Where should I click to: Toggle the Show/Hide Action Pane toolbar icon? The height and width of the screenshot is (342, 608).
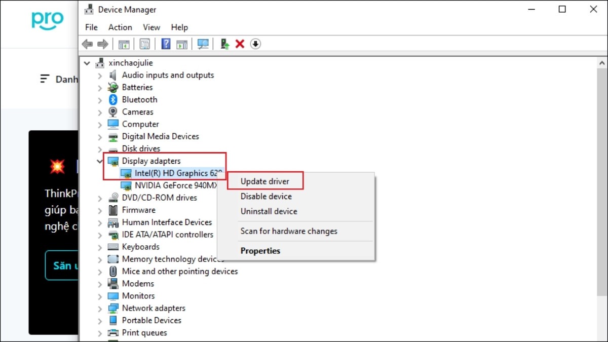[181, 44]
